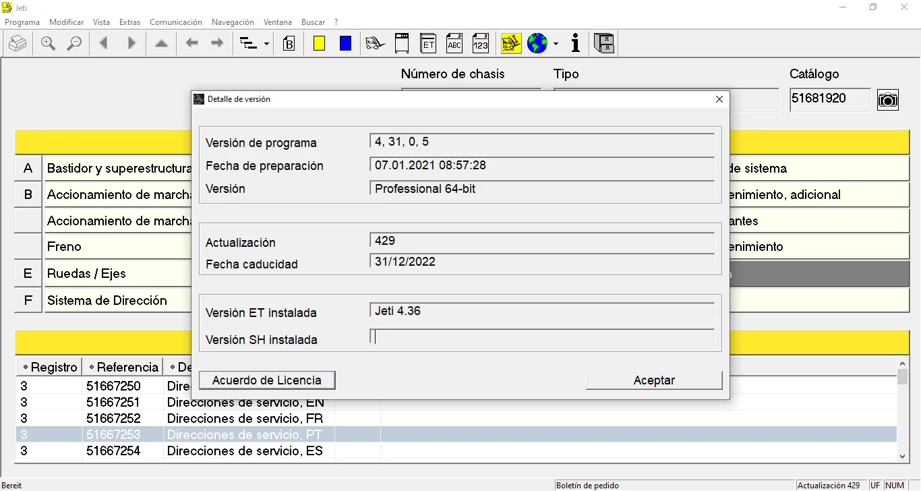Select group letter F button
The height and width of the screenshot is (491, 921).
pyautogui.click(x=28, y=300)
